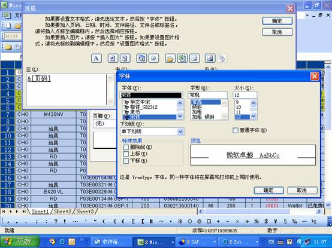Go to first sheet navigation arrow
The width and height of the screenshot is (332, 248).
pos(4,212)
